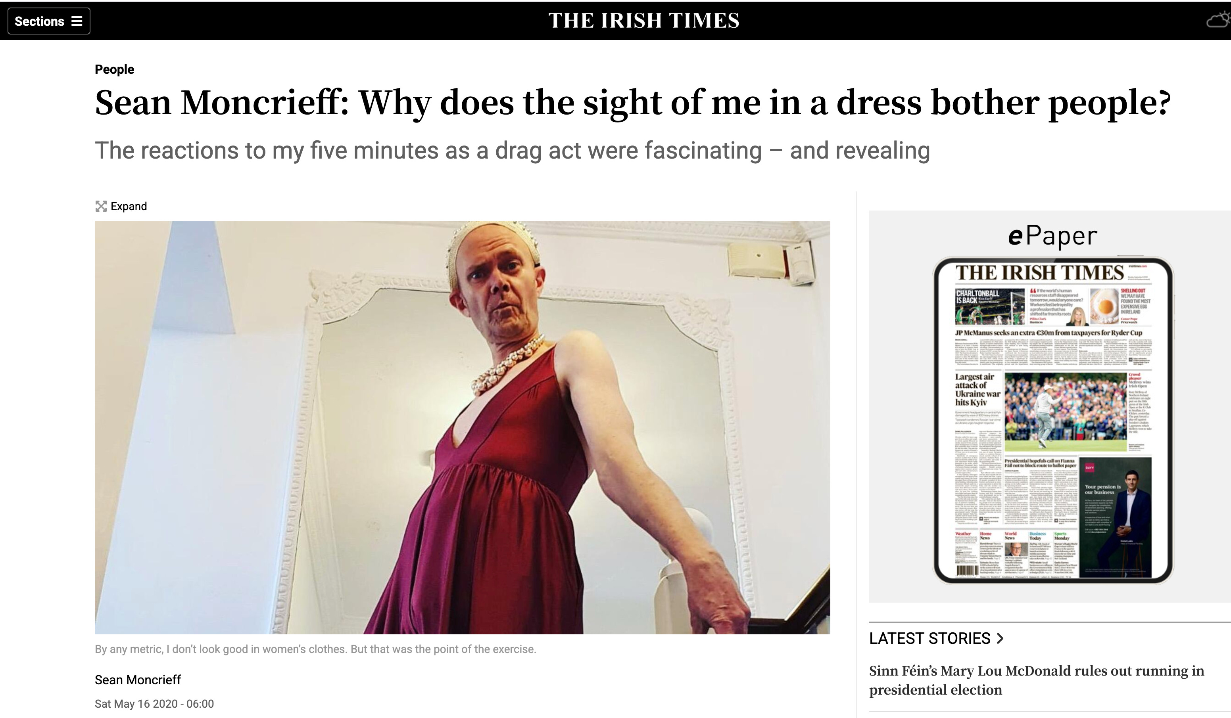The width and height of the screenshot is (1231, 718).
Task: Open the People section link
Action: [x=114, y=69]
